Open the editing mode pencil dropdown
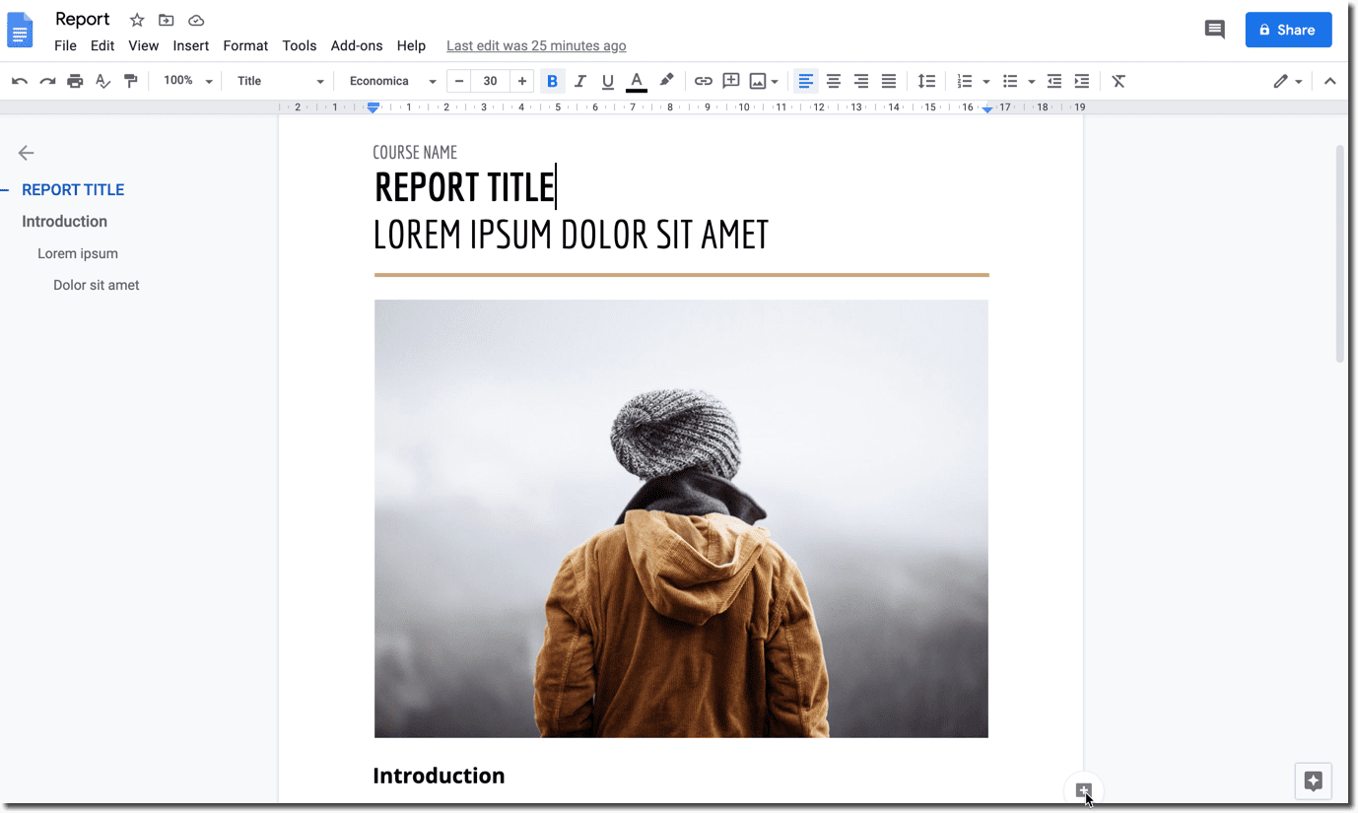1358x813 pixels. pos(1287,81)
